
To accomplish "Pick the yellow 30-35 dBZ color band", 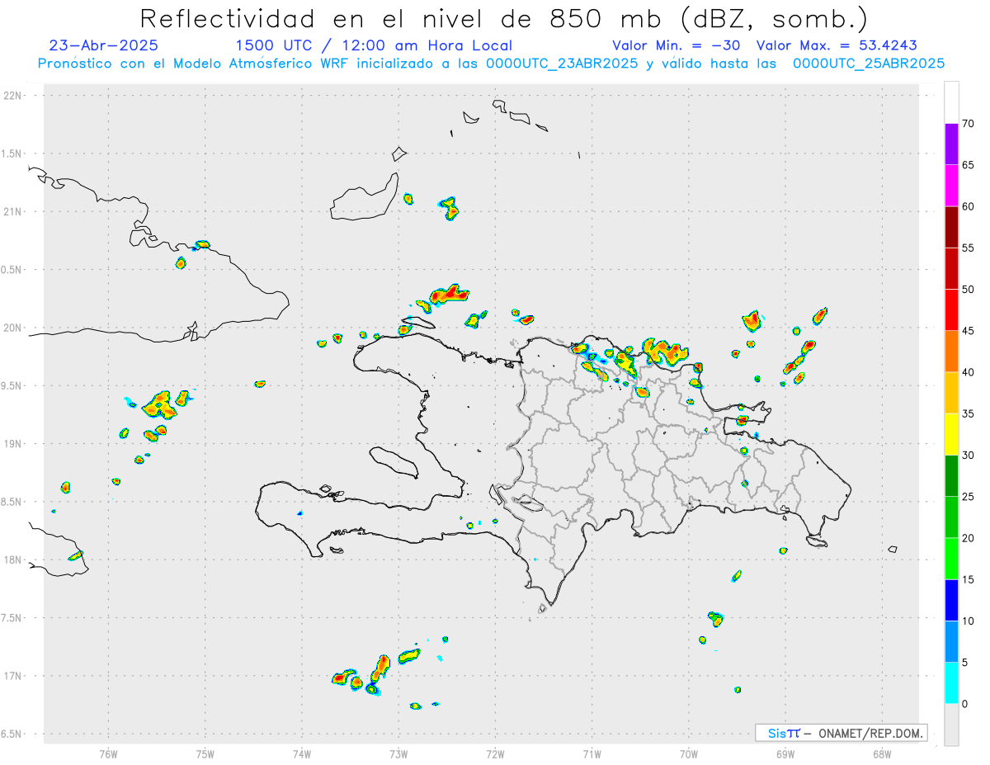I will tap(951, 434).
